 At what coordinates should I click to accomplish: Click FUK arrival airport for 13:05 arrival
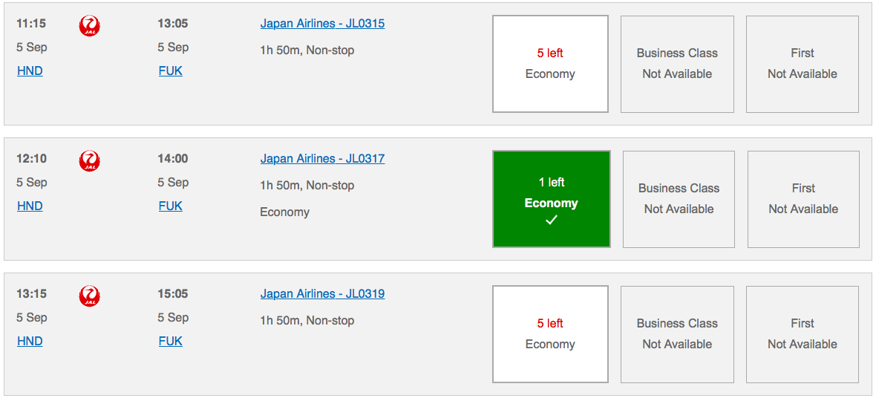170,71
